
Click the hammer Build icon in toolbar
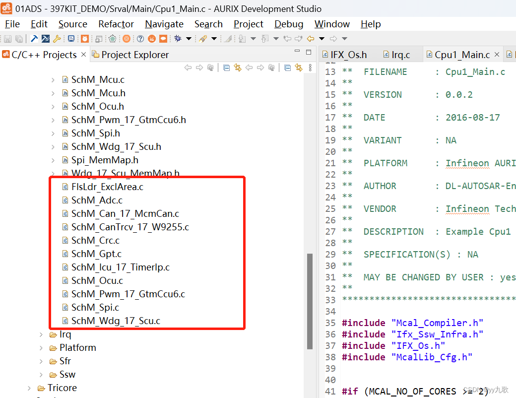(x=34, y=39)
